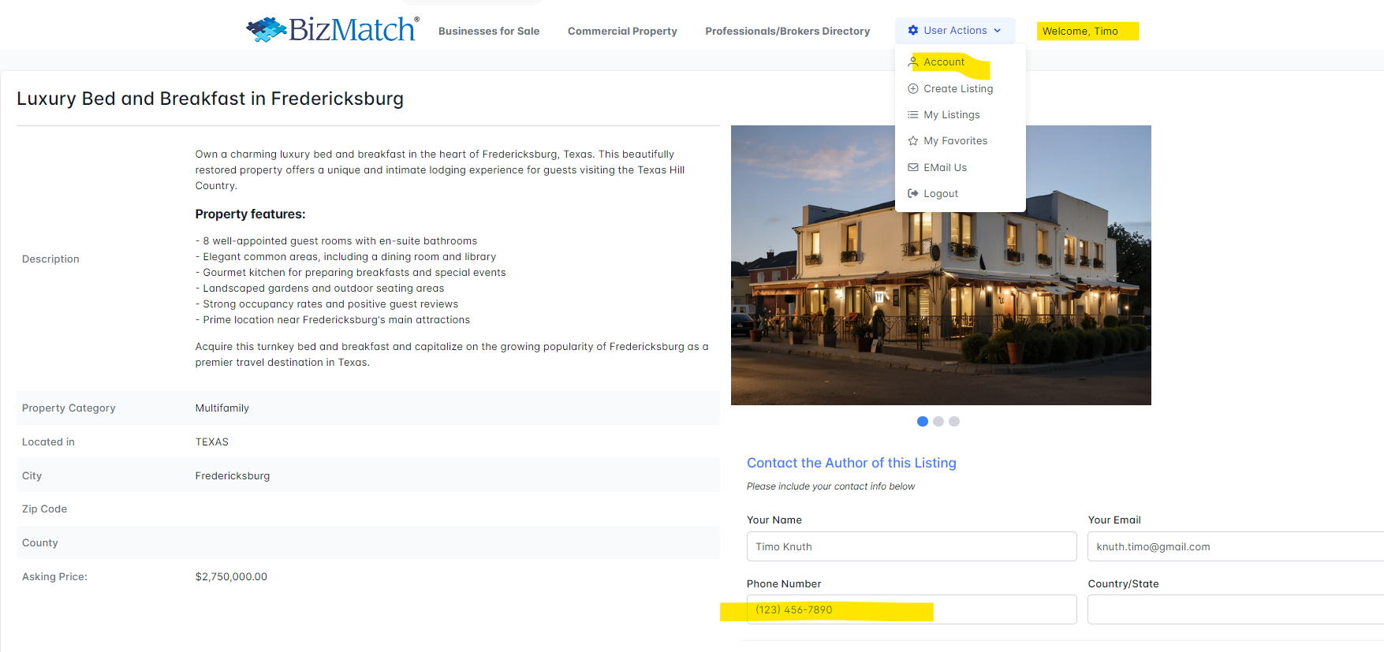1384x652 pixels.
Task: Switch to the third image carousel dot
Action: 954,422
